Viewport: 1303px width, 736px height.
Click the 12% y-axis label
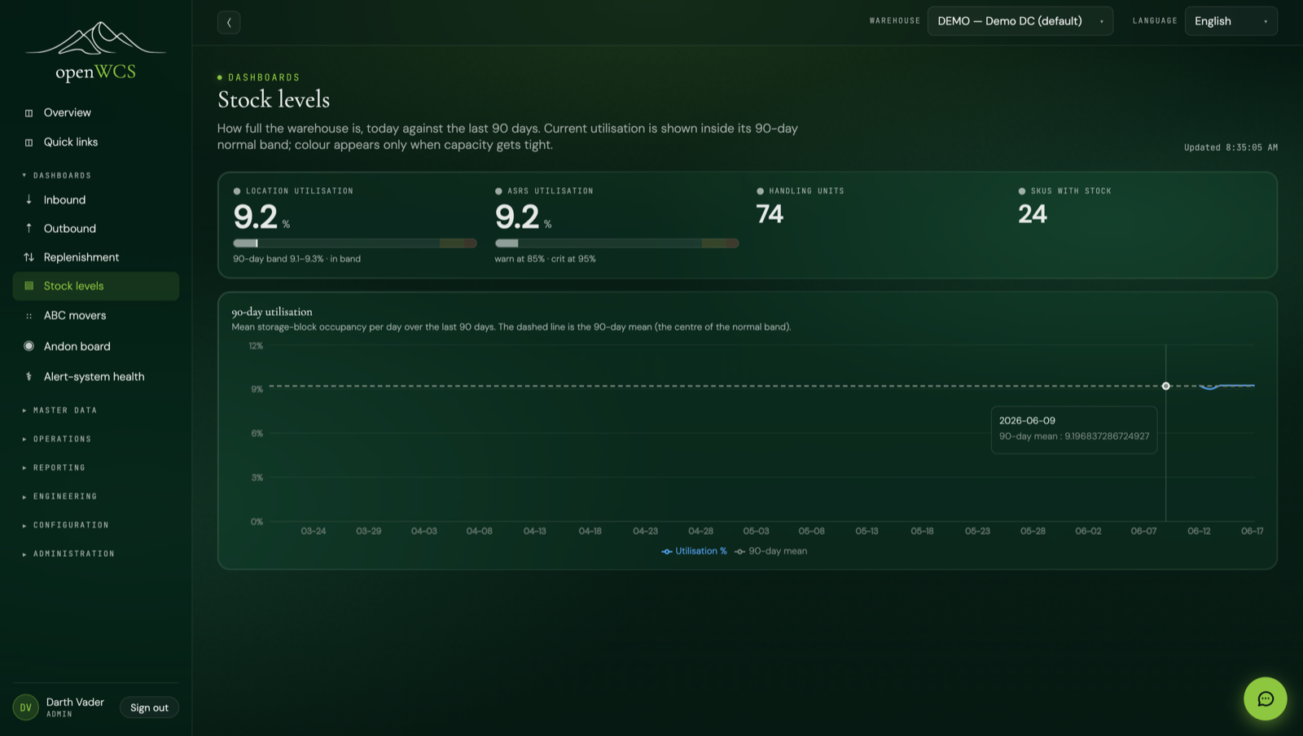point(256,346)
